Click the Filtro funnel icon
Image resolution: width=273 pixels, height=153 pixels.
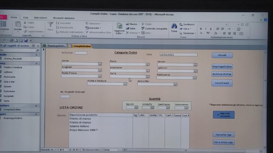click(x=50, y=25)
